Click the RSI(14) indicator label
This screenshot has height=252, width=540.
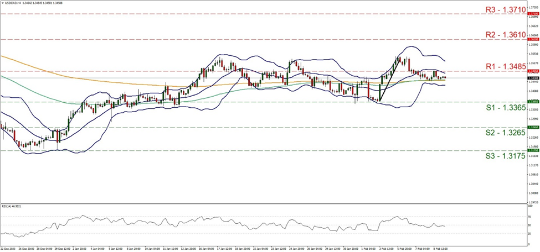12,205
